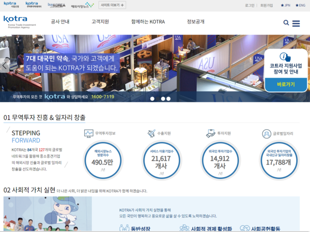This screenshot has width=310, height=232.
Task: Click the STEPPING FORWARD text
Action: point(26,137)
